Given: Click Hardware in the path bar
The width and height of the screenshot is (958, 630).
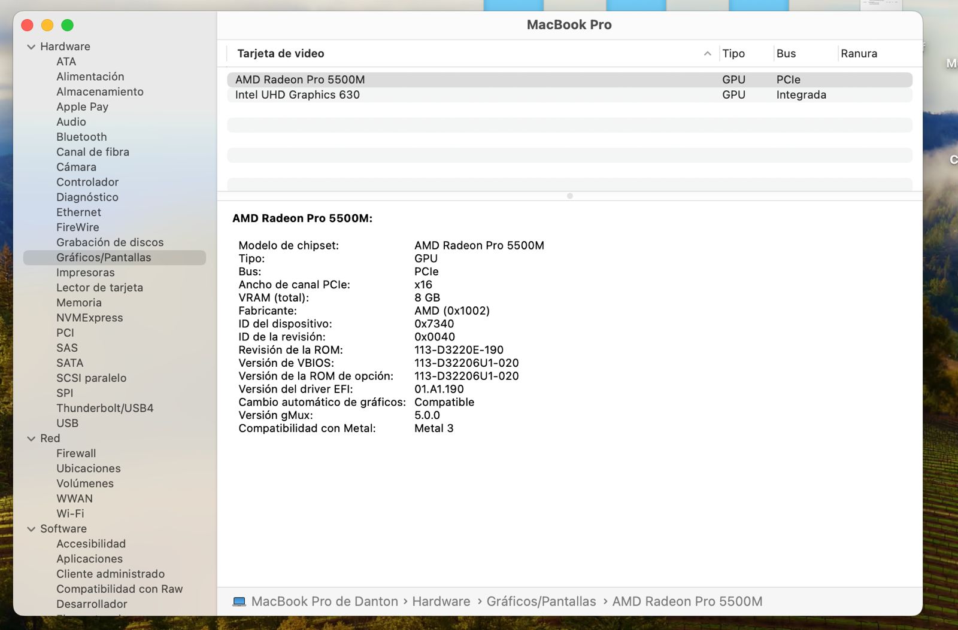Looking at the screenshot, I should [x=441, y=602].
